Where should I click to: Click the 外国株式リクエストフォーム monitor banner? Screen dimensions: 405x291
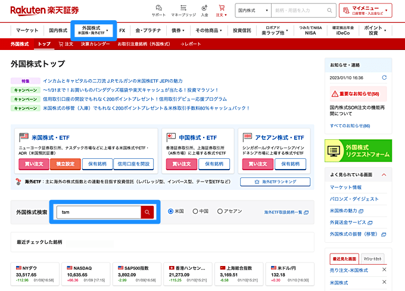tap(359, 151)
